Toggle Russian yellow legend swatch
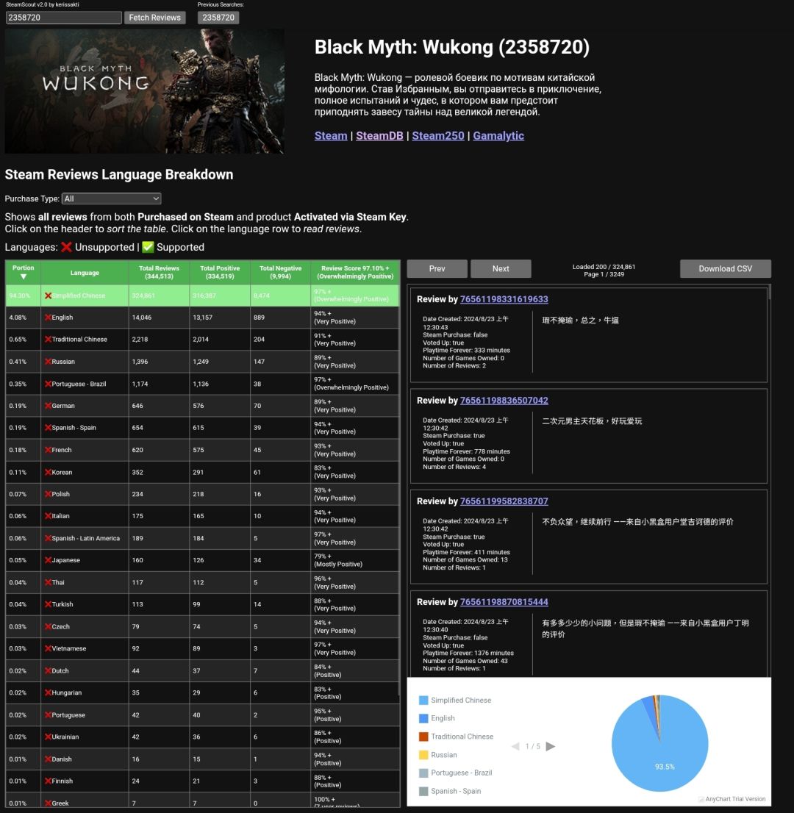The width and height of the screenshot is (794, 813). click(x=423, y=755)
